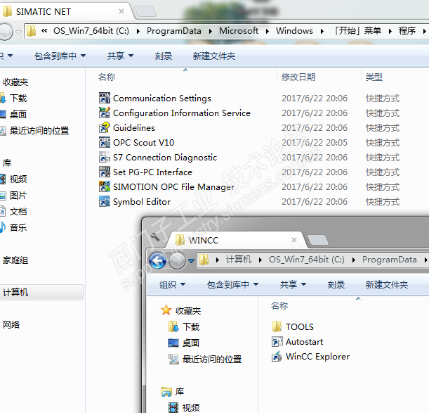Click 新建文件夹 in WINCC toolbar
Viewport: 429px width, 413px height.
387,285
